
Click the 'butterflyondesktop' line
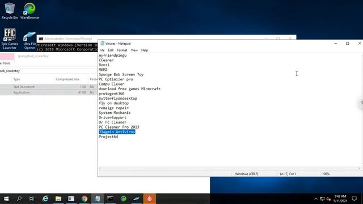pos(118,98)
